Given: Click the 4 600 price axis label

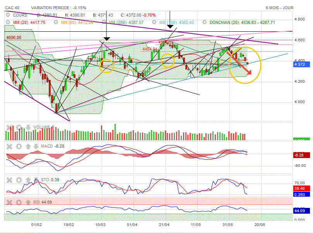Looking at the screenshot, I should click(x=299, y=40).
